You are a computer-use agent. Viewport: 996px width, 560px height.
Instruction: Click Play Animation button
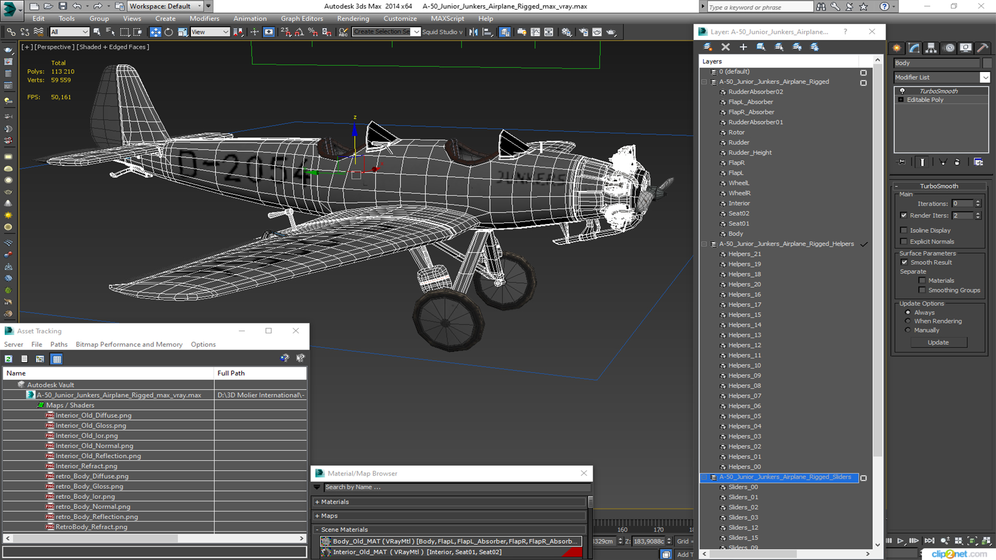click(x=900, y=541)
